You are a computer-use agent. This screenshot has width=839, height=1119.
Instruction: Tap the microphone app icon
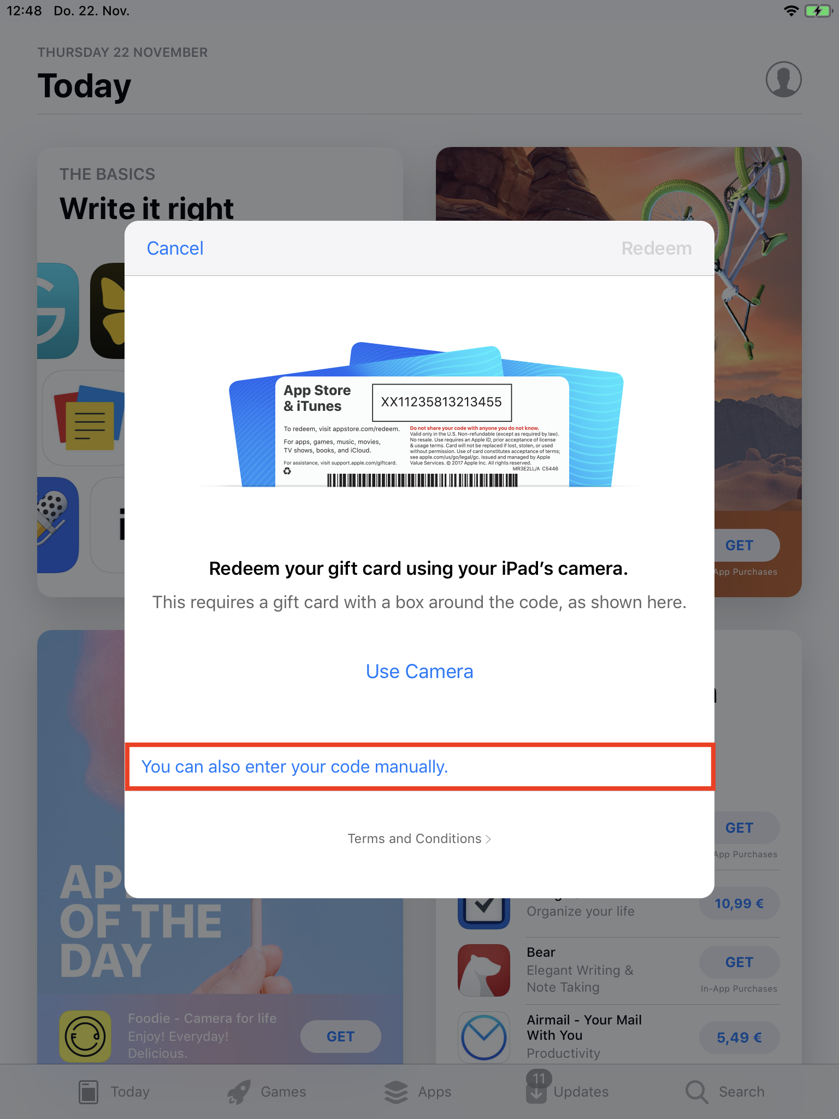tap(58, 525)
